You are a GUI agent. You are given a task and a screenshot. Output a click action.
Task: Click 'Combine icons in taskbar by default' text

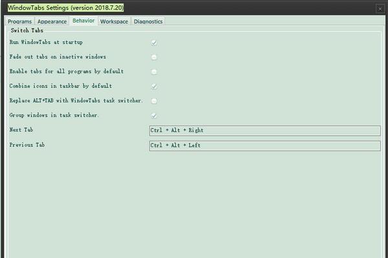tap(61, 86)
